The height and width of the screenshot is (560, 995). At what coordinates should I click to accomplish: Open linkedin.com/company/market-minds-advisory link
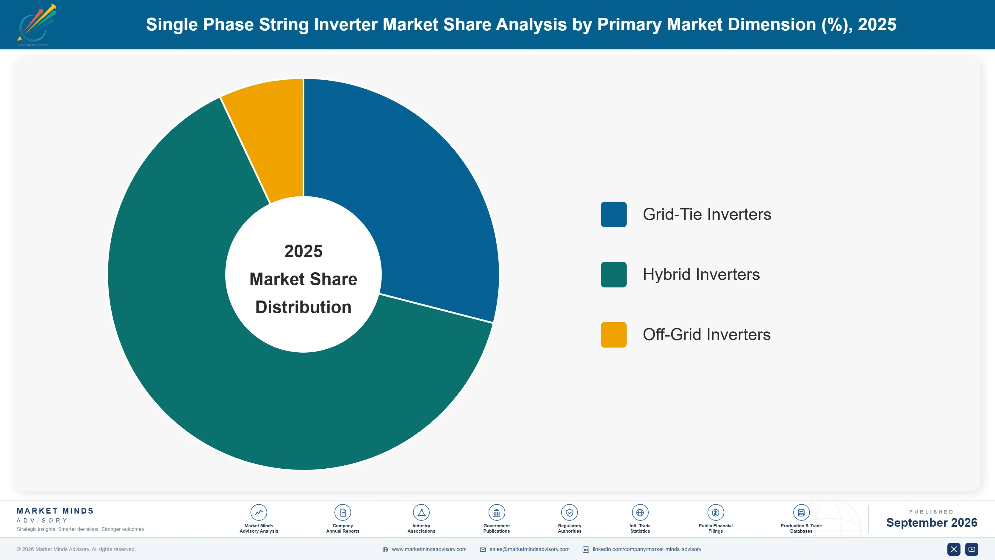[x=647, y=549]
